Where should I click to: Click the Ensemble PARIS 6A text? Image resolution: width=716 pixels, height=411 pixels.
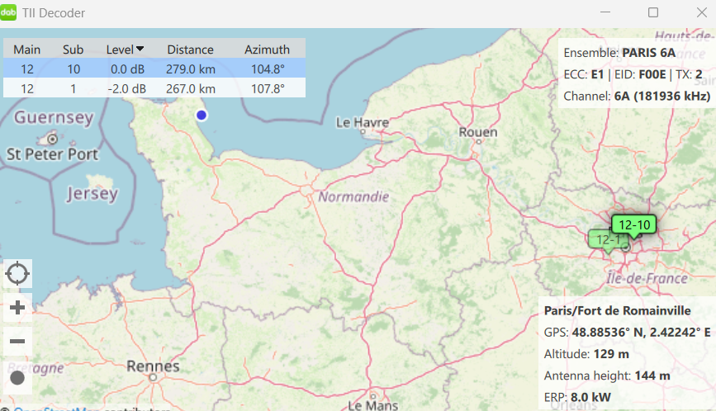point(619,53)
